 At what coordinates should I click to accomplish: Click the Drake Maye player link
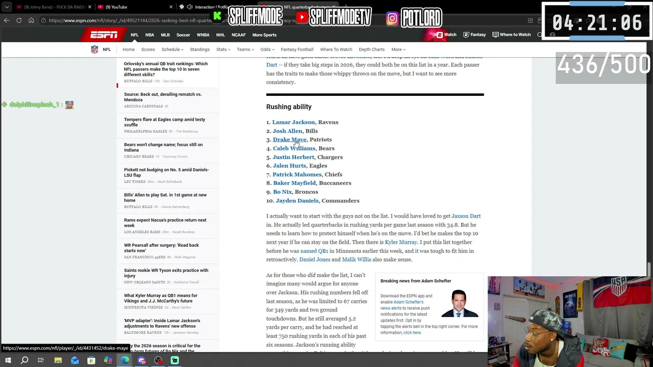click(x=290, y=140)
